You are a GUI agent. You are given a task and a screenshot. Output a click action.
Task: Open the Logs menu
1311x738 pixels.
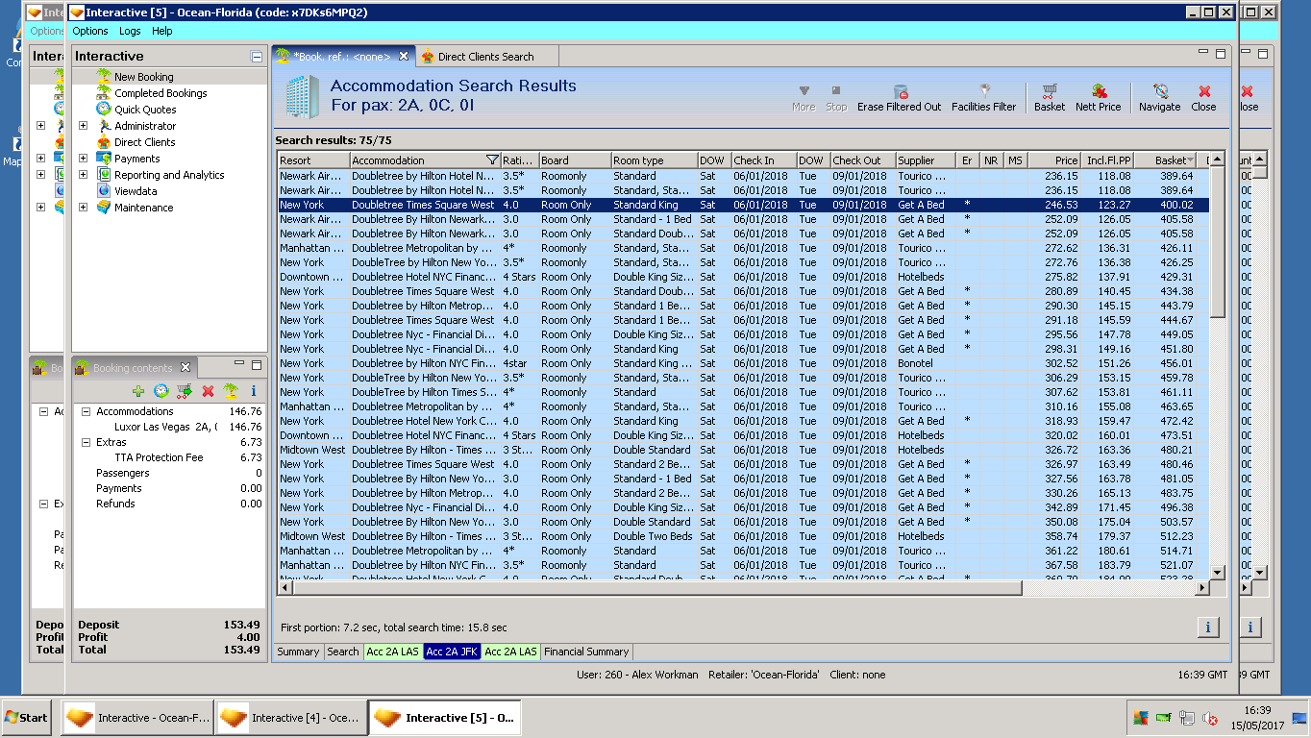(x=130, y=31)
